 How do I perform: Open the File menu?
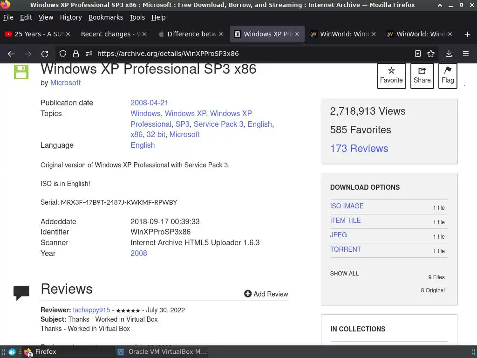tap(8, 17)
